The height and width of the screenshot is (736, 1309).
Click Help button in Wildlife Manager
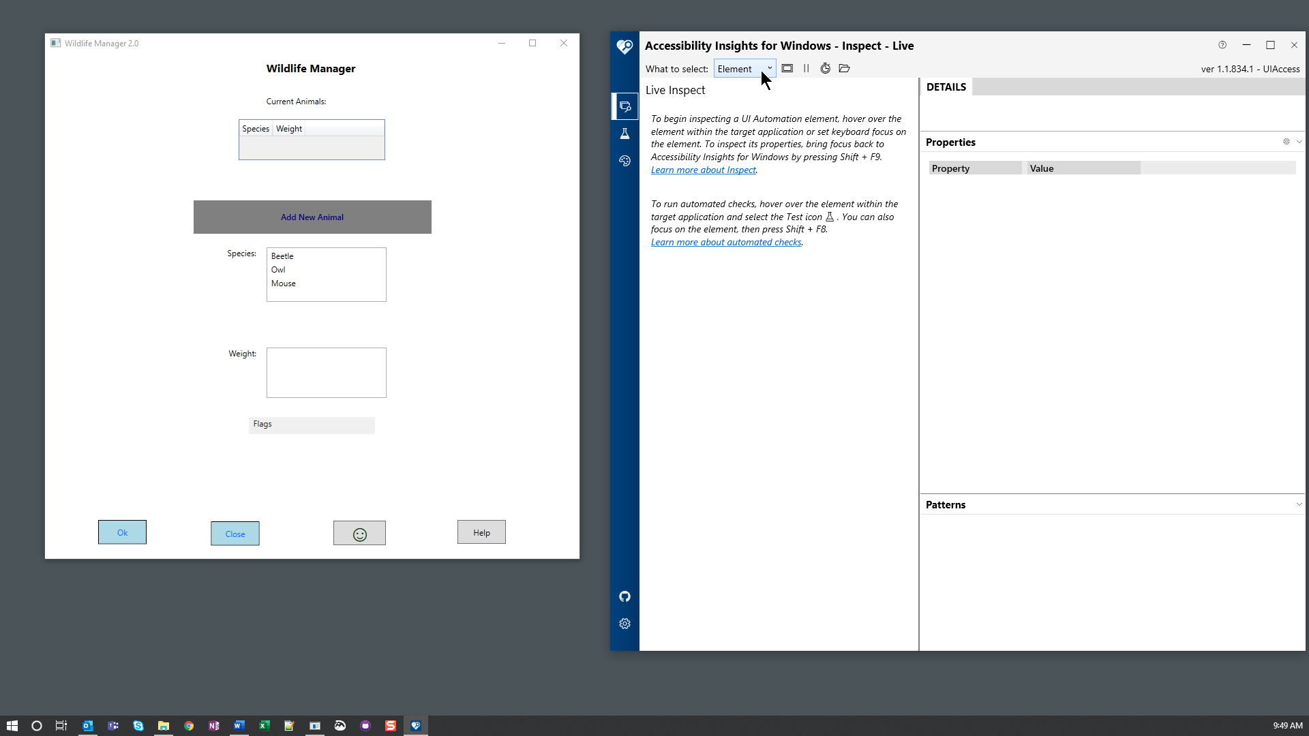[481, 532]
